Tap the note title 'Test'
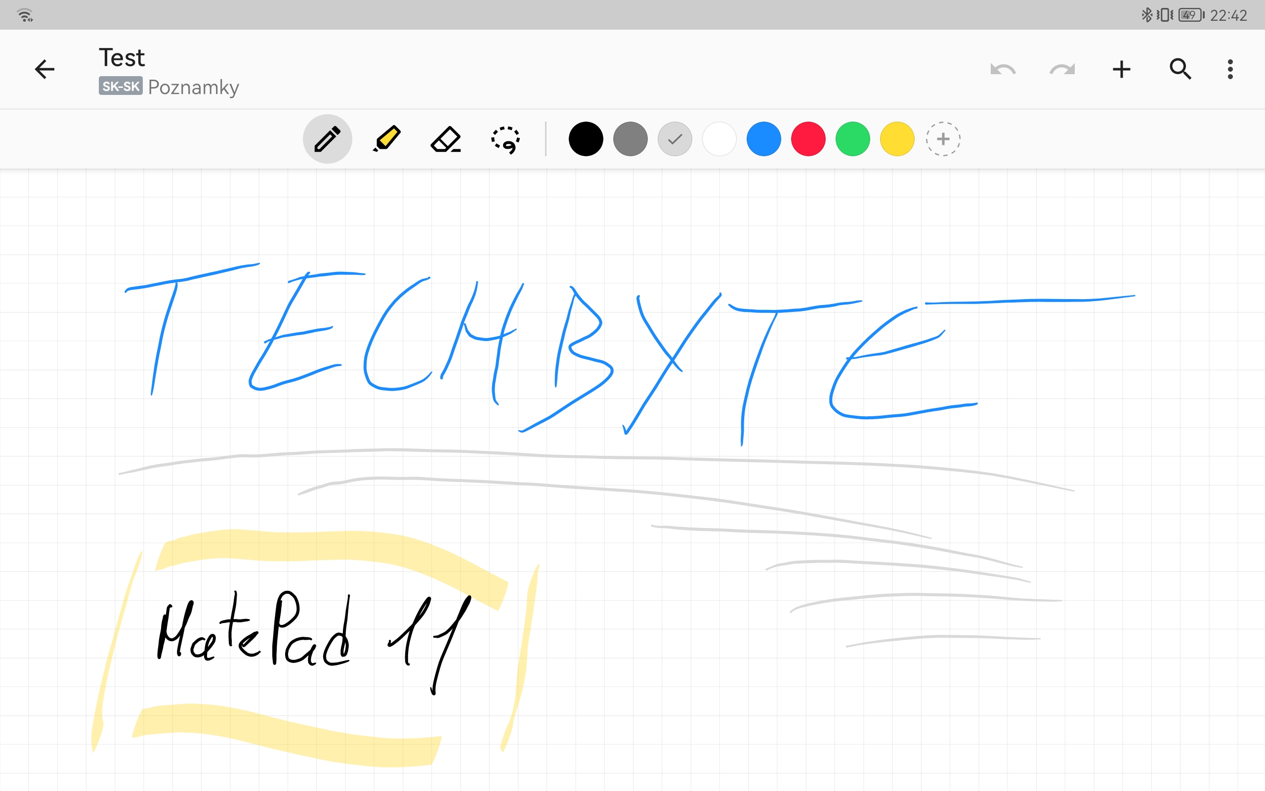The image size is (1265, 791). [x=122, y=57]
